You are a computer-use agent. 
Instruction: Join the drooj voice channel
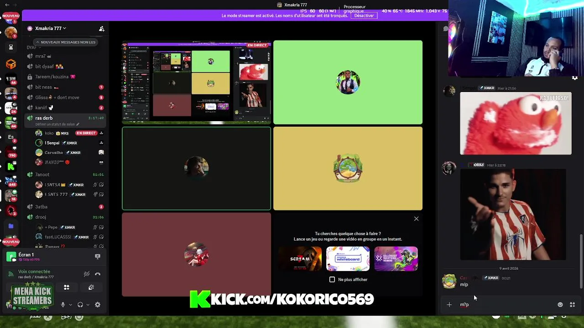click(x=65, y=217)
